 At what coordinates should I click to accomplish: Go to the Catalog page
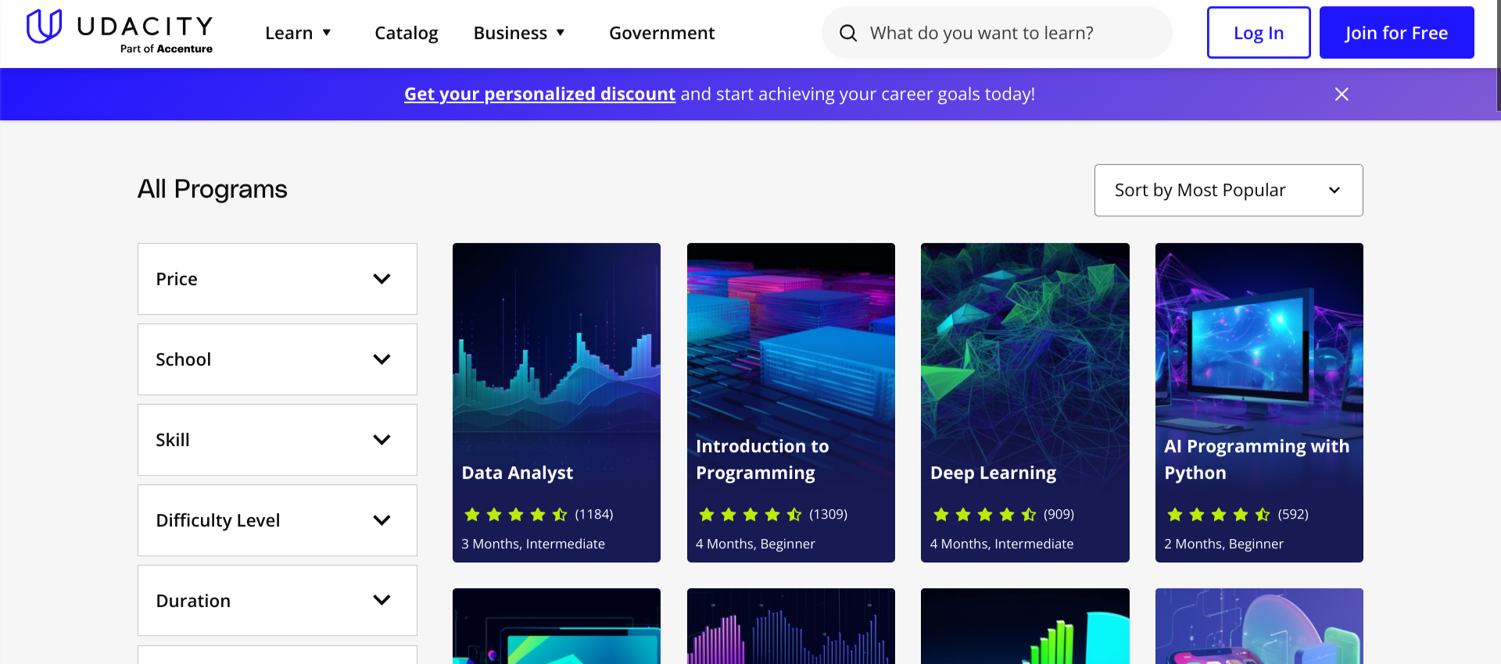406,33
